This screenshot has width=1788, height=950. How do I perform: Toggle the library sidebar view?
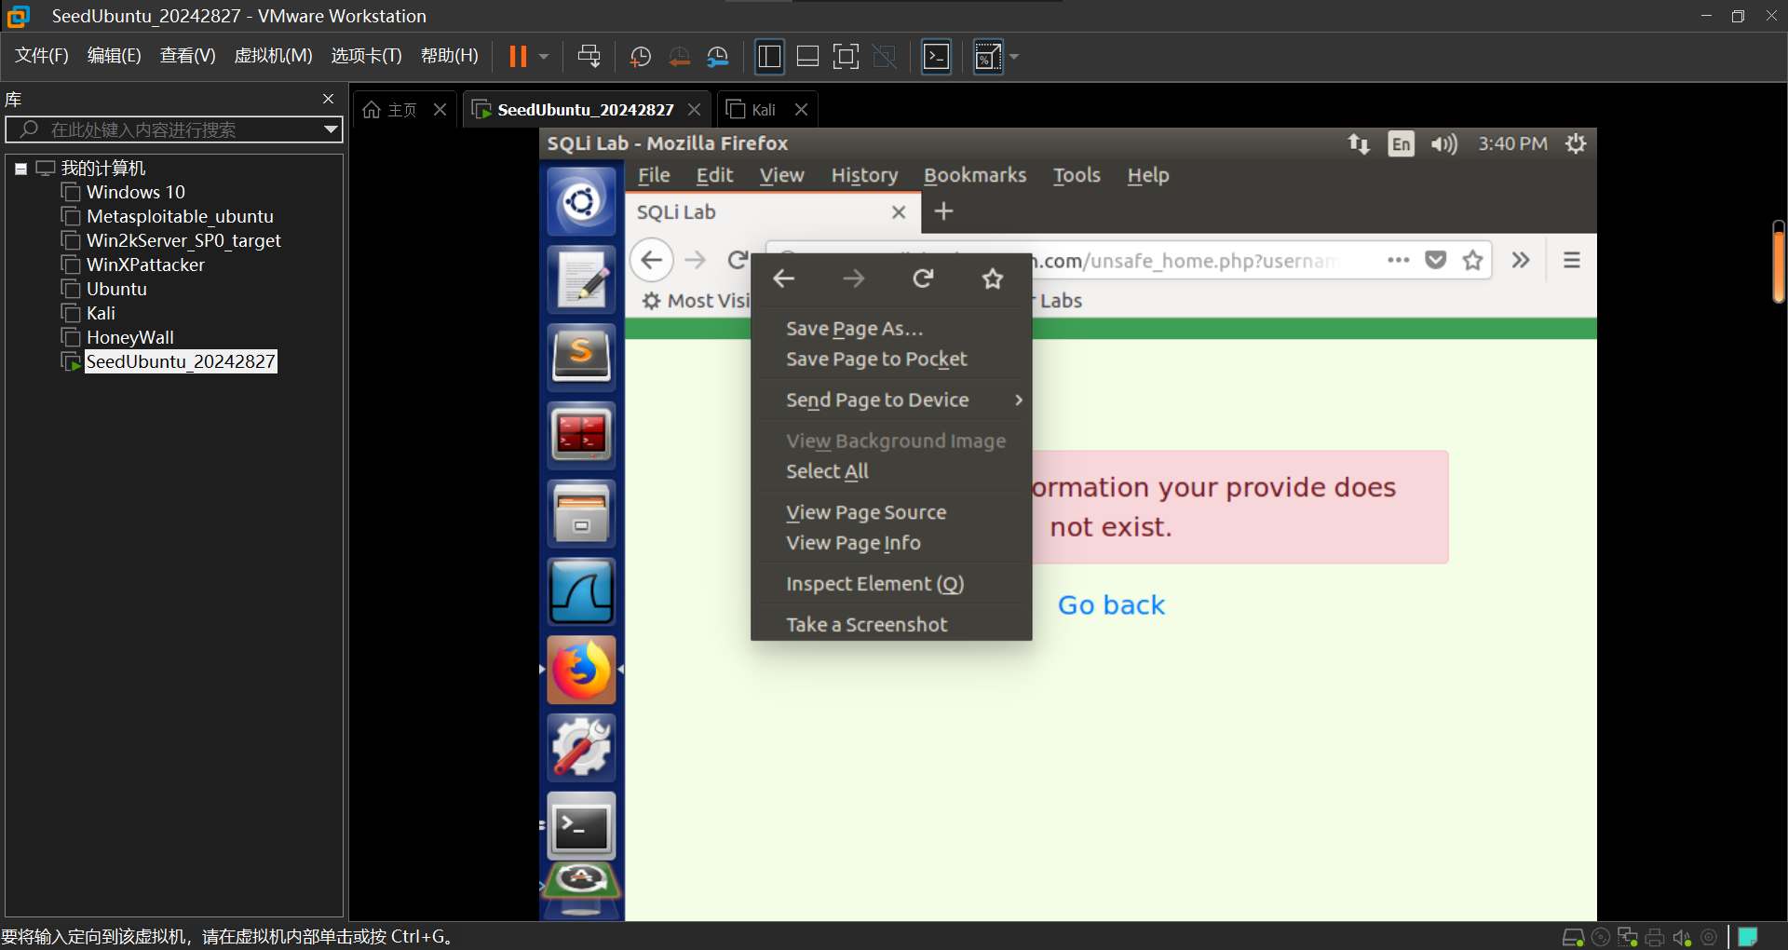769,57
